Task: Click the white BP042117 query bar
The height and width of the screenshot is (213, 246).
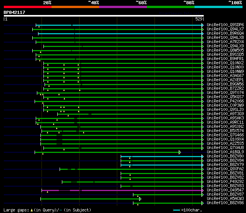Action: tap(104, 16)
